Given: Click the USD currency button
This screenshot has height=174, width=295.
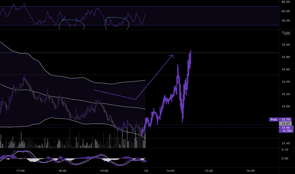Looking at the screenshot, I should click(x=287, y=33).
